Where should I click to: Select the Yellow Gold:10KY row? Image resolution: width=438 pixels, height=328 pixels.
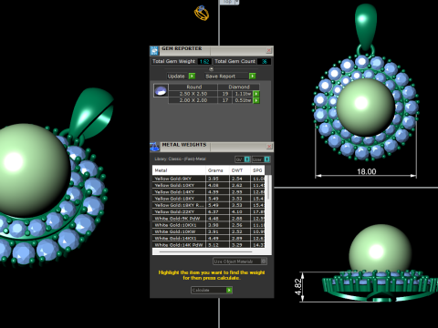coord(209,185)
